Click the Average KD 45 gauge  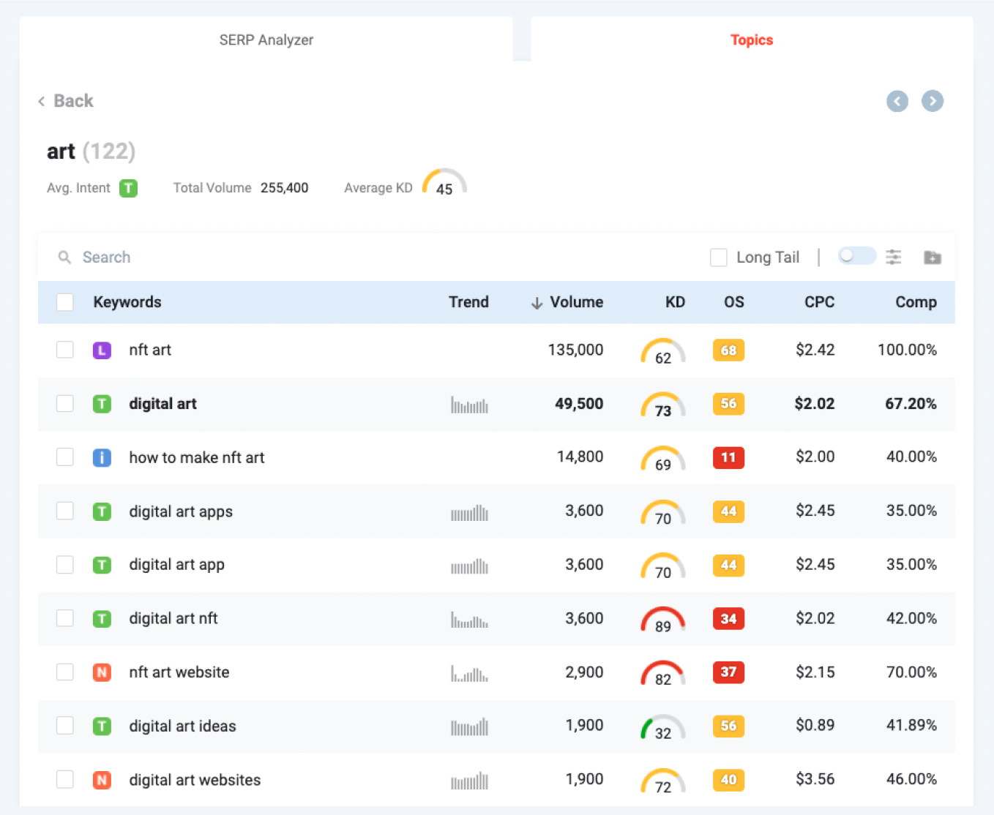click(x=444, y=182)
